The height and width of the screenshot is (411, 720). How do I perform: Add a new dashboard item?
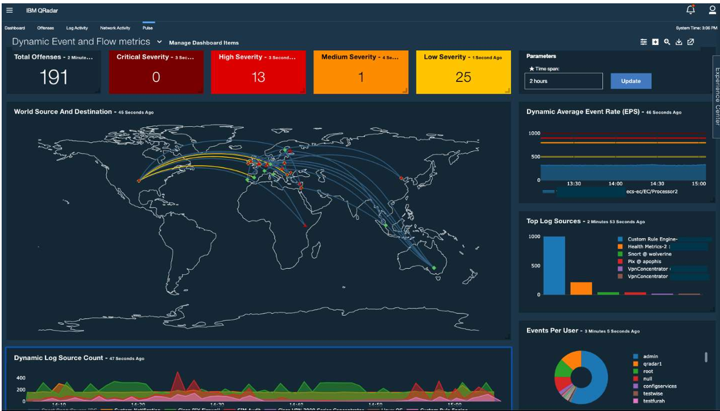(x=655, y=42)
